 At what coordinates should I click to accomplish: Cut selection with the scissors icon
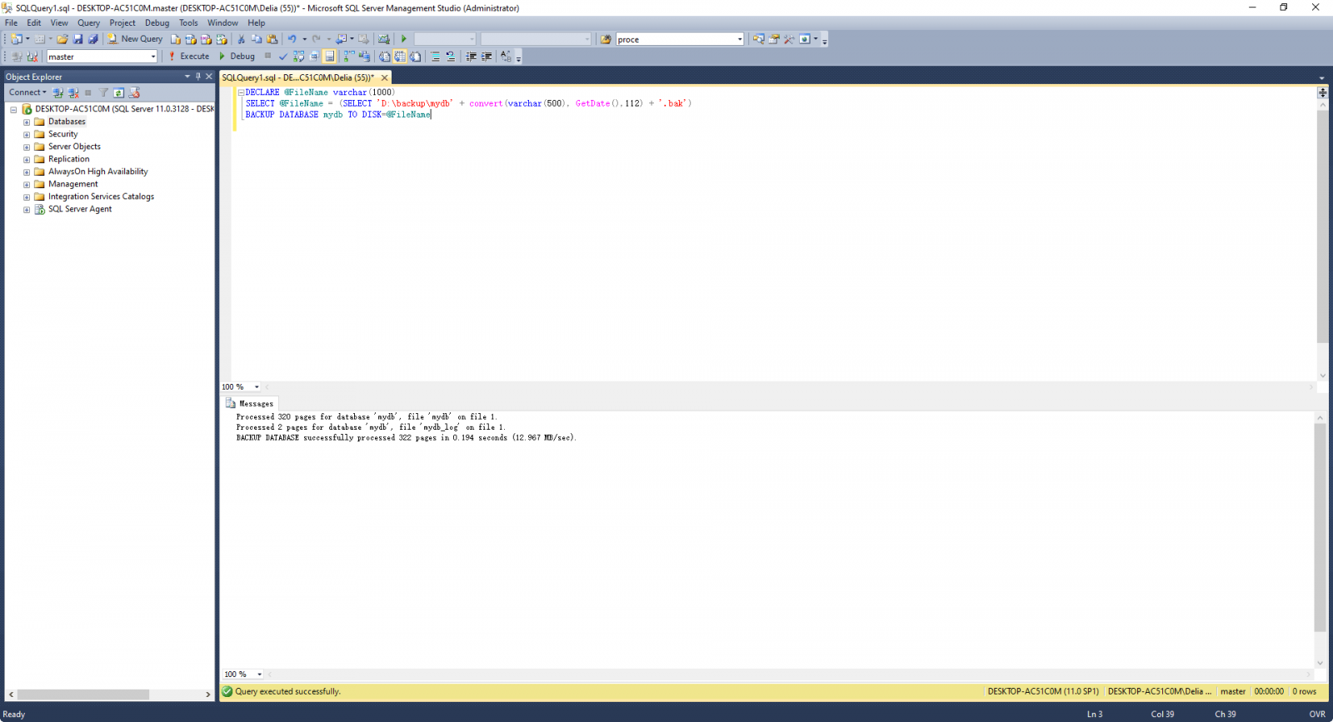point(242,39)
